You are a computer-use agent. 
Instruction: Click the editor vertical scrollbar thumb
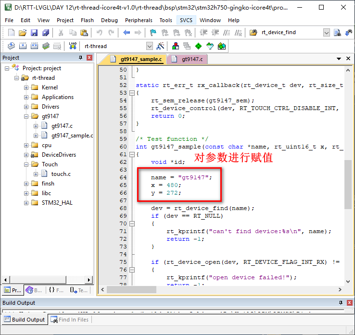[348, 184]
